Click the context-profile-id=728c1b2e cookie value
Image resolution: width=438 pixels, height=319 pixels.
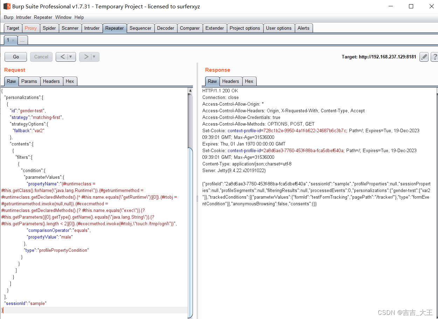(287, 130)
